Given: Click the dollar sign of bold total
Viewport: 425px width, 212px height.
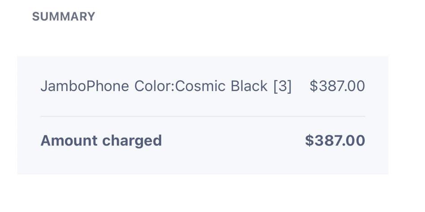Looking at the screenshot, I should tap(309, 141).
